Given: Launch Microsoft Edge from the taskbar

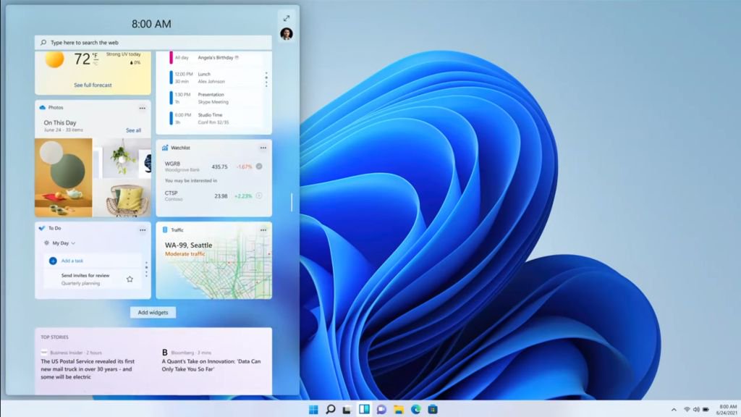Looking at the screenshot, I should click(x=416, y=410).
